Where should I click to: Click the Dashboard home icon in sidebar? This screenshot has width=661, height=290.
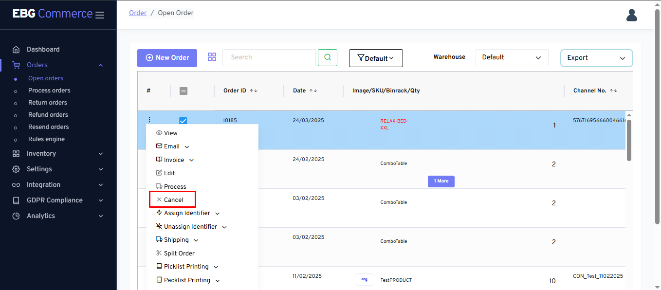(16, 50)
